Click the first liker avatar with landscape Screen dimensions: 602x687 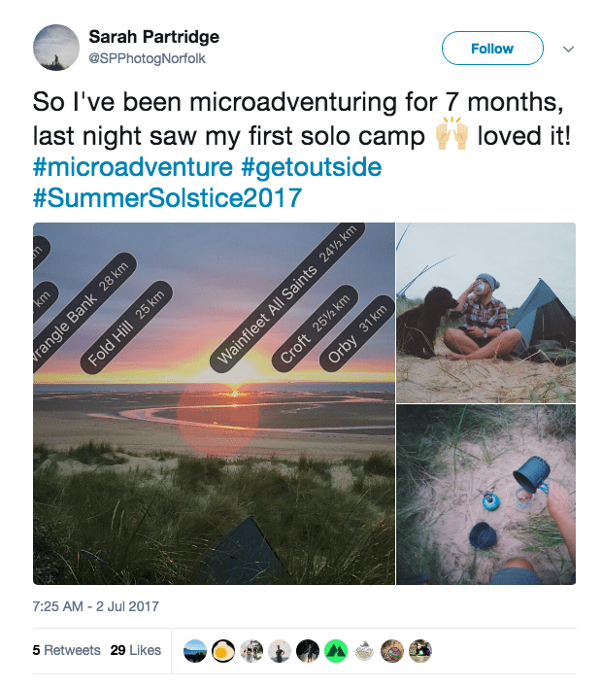195,650
